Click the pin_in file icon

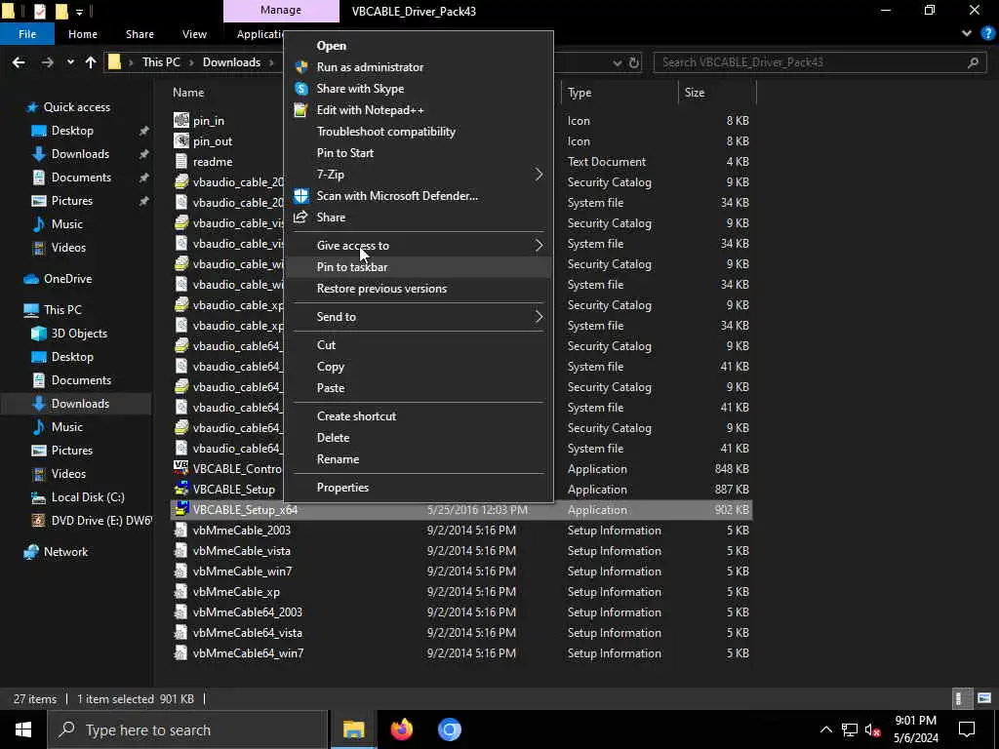[181, 120]
